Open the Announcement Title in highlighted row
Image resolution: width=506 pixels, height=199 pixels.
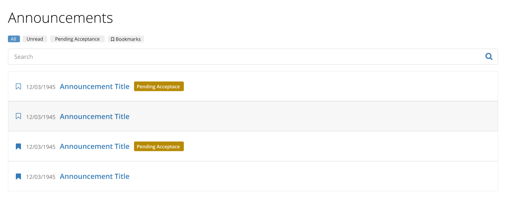pyautogui.click(x=94, y=116)
